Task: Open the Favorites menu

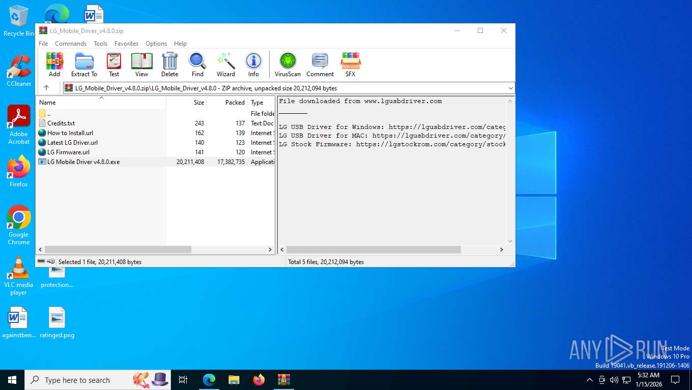Action: [x=126, y=44]
